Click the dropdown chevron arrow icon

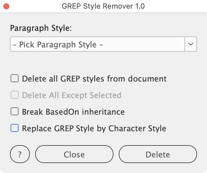(191, 44)
